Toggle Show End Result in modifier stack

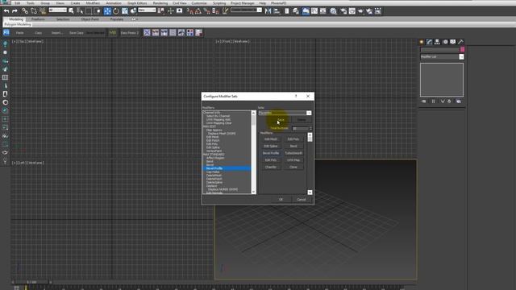pos(433,101)
